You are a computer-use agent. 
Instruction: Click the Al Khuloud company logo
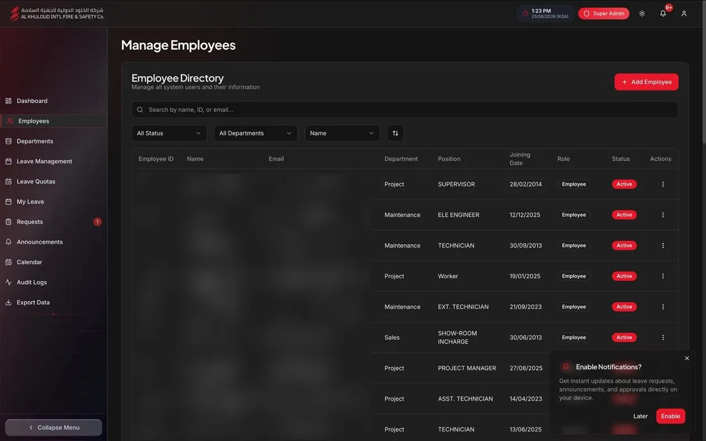coord(57,13)
